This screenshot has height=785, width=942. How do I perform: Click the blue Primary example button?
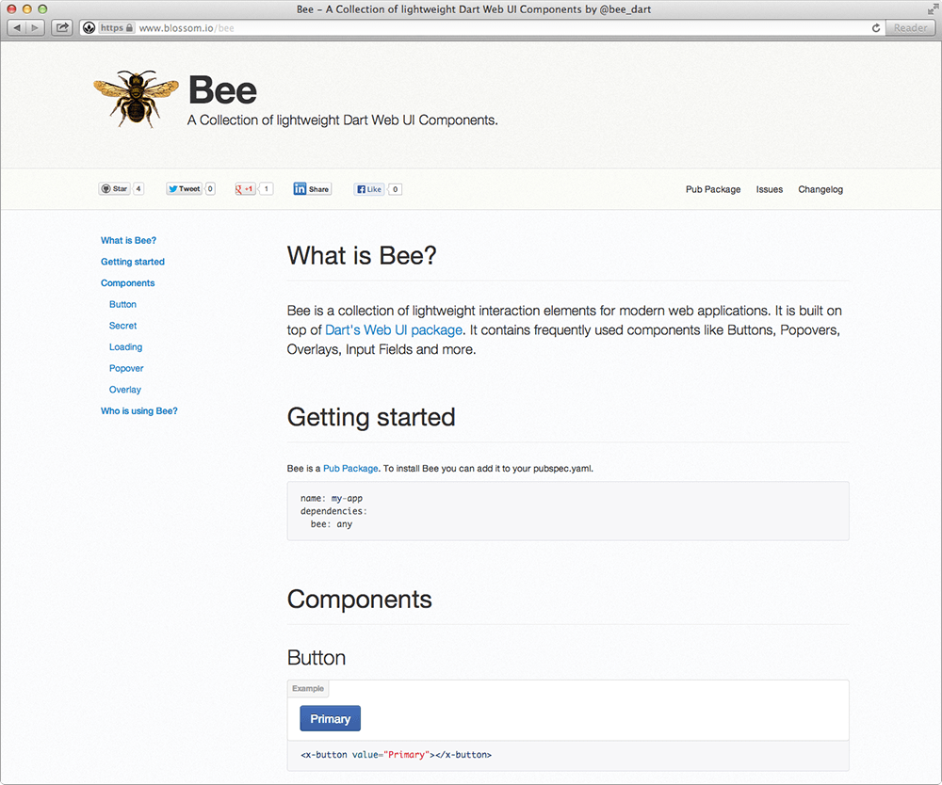[x=330, y=718]
